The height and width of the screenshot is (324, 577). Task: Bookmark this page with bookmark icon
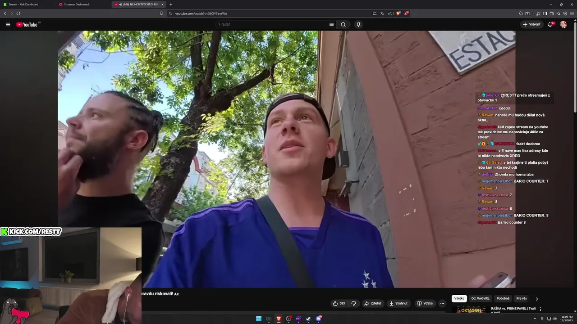pos(161,13)
